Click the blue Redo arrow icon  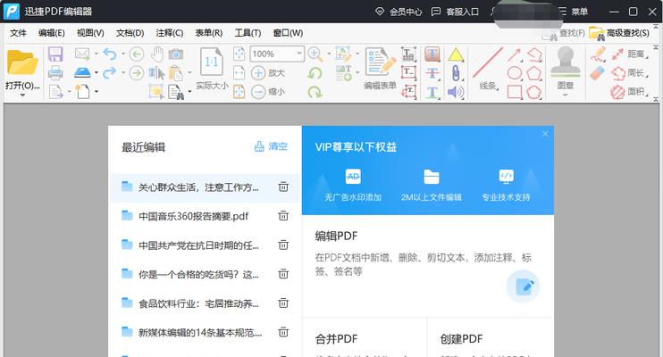110,72
